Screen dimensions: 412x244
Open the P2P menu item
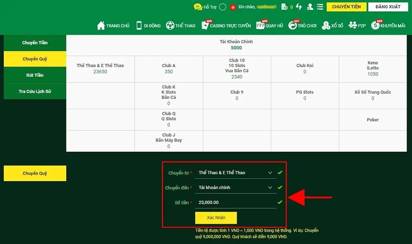pyautogui.click(x=357, y=26)
